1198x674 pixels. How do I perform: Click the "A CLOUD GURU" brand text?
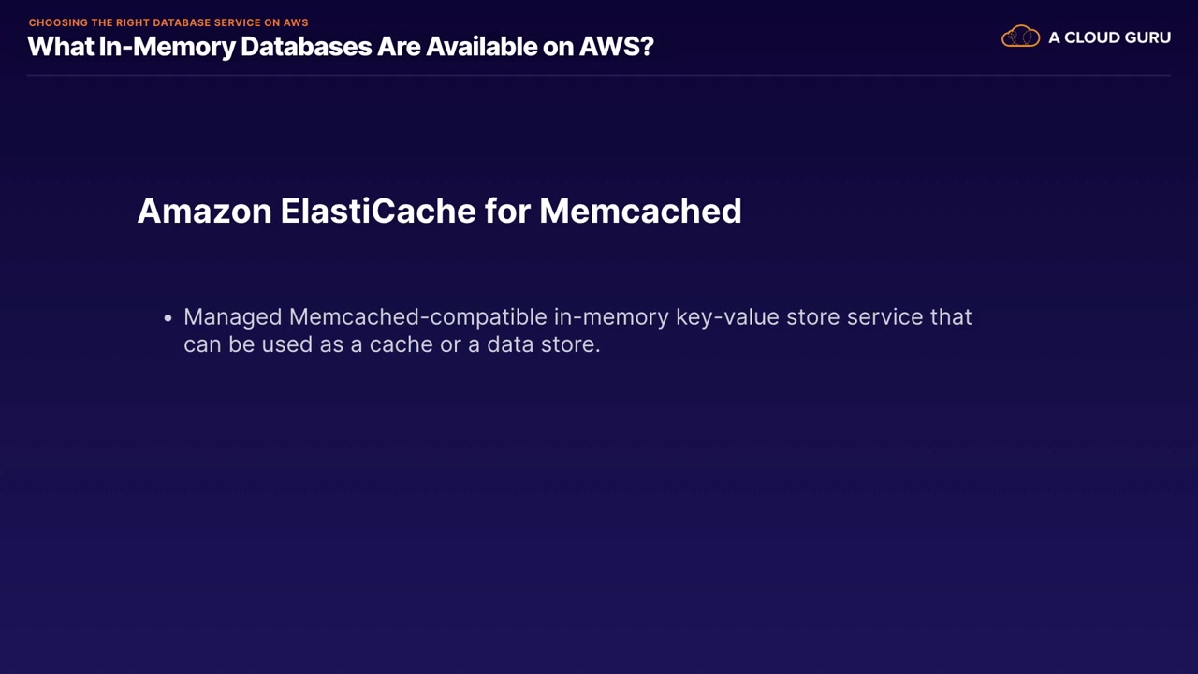tap(1109, 37)
